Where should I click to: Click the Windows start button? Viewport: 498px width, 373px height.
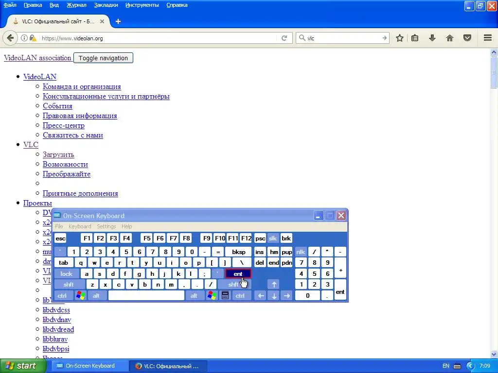23,366
